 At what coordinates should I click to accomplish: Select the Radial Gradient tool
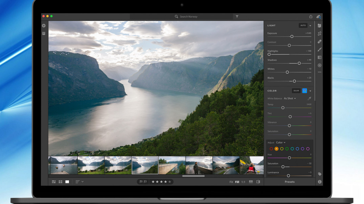[x=319, y=66]
